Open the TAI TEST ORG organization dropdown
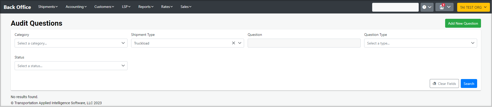Screen dimensions: 492x107 (473, 7)
